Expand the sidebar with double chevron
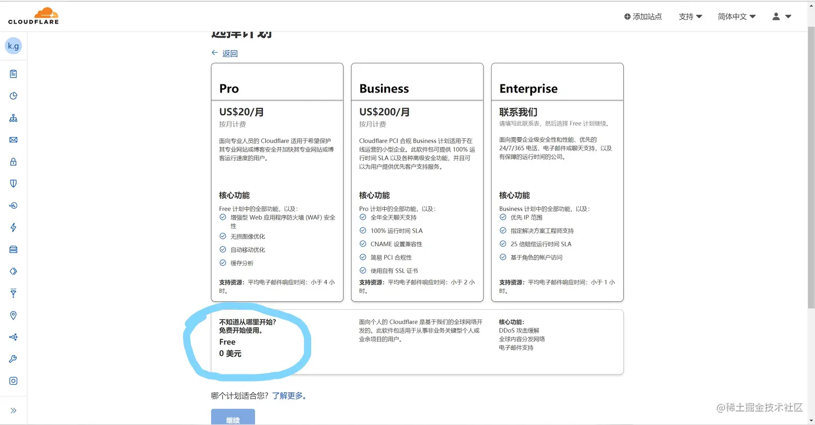The width and height of the screenshot is (815, 425). coord(13,410)
